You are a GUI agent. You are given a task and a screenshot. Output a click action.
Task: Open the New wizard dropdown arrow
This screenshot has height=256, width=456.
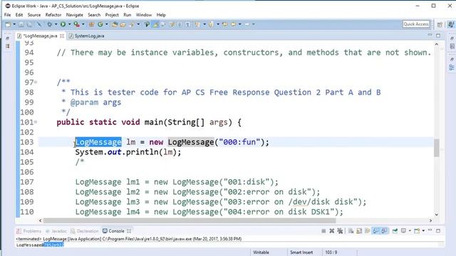click(14, 24)
